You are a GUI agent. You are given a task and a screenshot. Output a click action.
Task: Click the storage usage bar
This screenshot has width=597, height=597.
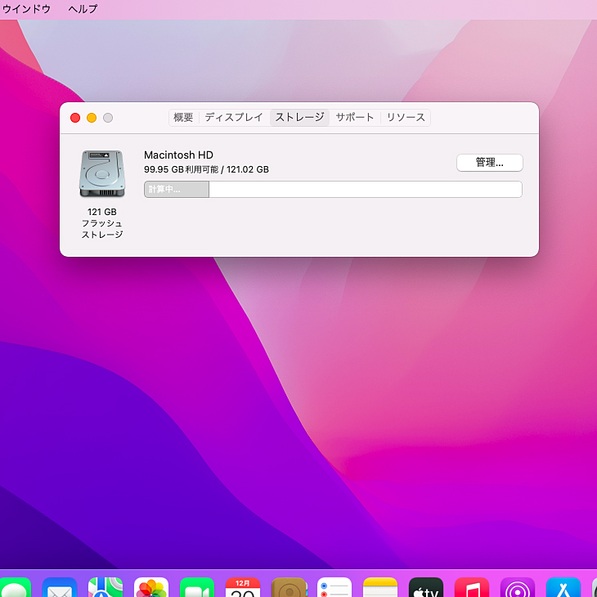(x=333, y=190)
